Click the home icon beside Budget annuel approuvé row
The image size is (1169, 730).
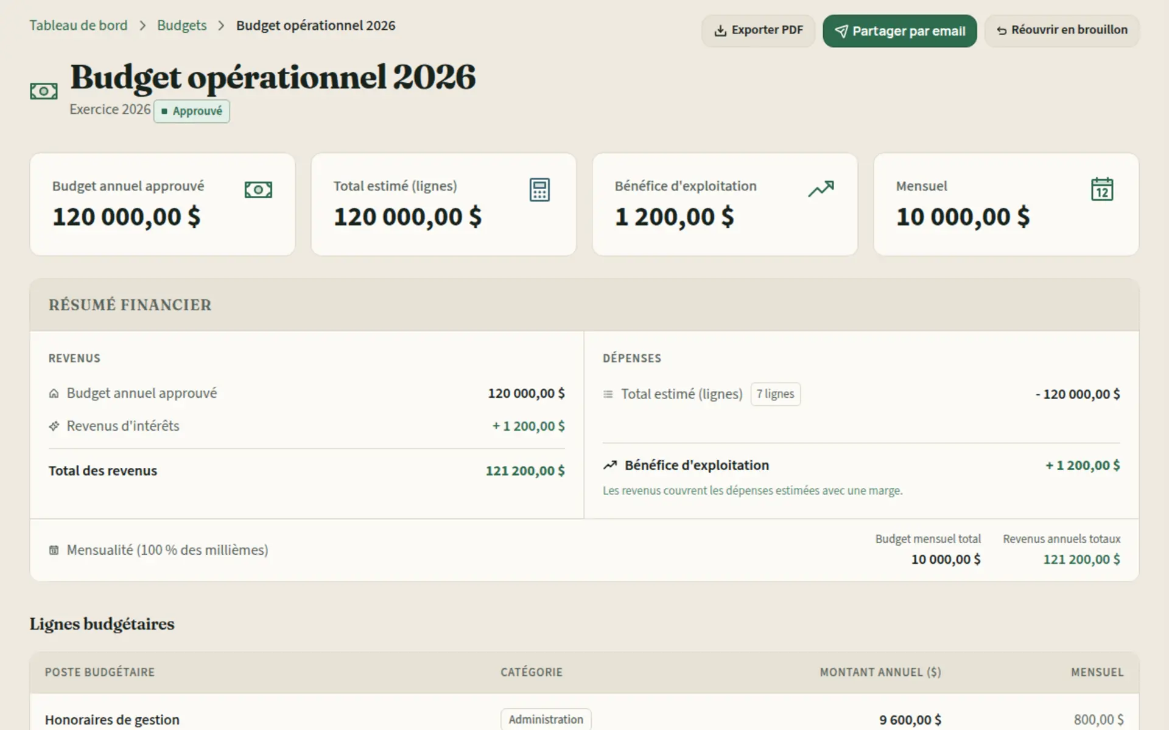click(54, 394)
